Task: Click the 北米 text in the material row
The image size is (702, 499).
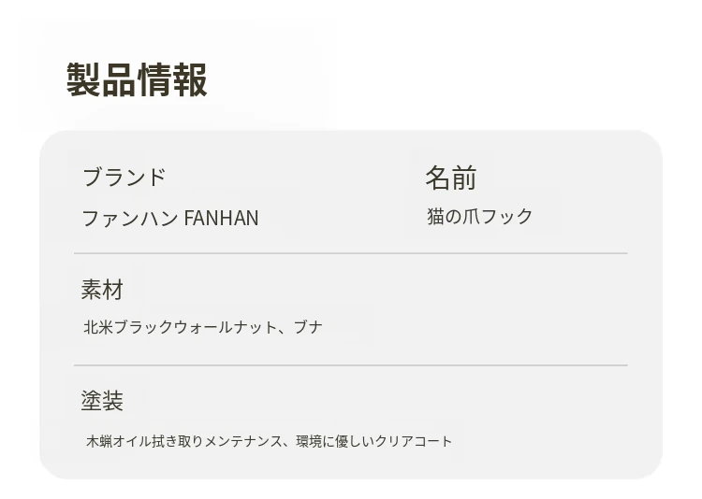Action: (x=98, y=327)
